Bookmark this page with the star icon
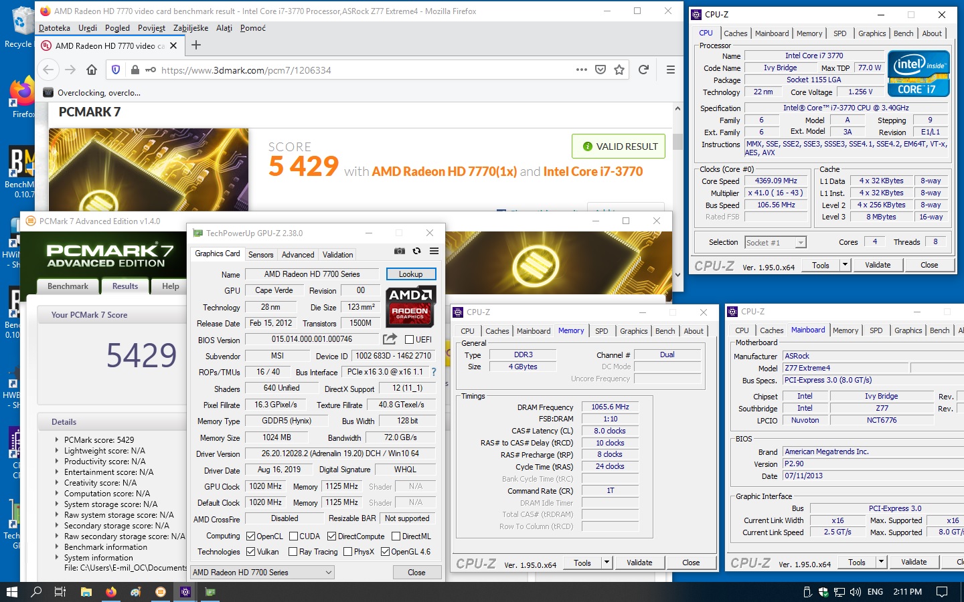 619,70
